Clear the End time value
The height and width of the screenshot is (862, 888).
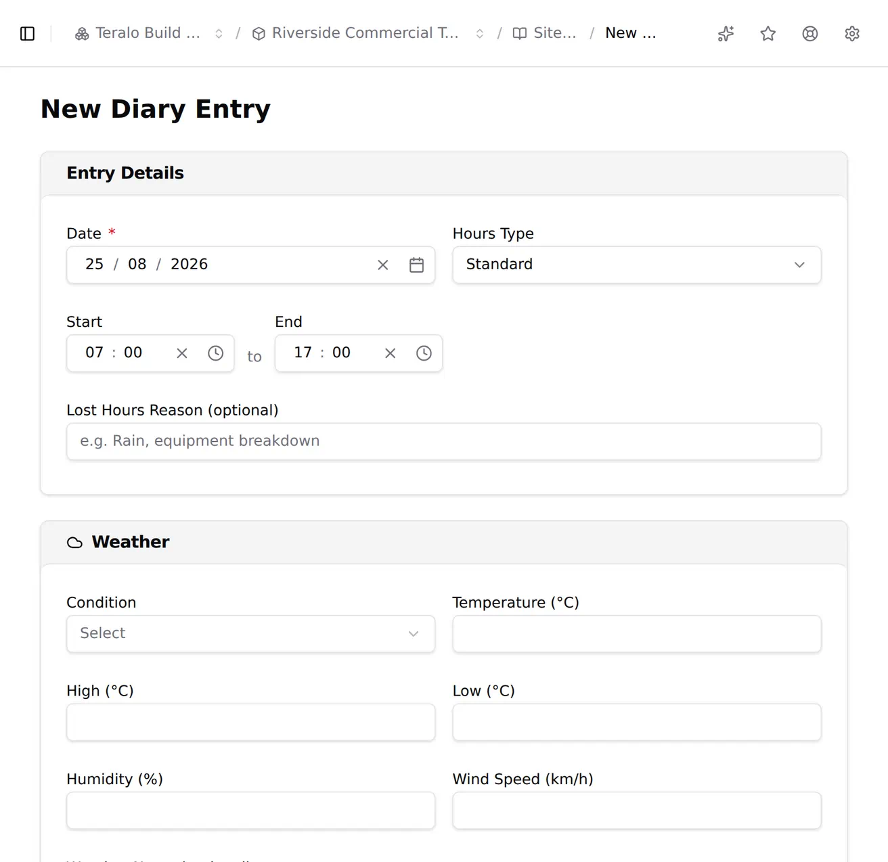(391, 353)
